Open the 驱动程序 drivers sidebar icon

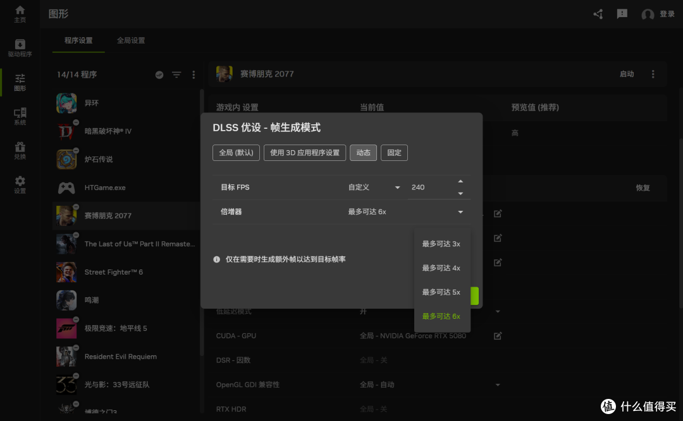pyautogui.click(x=20, y=48)
